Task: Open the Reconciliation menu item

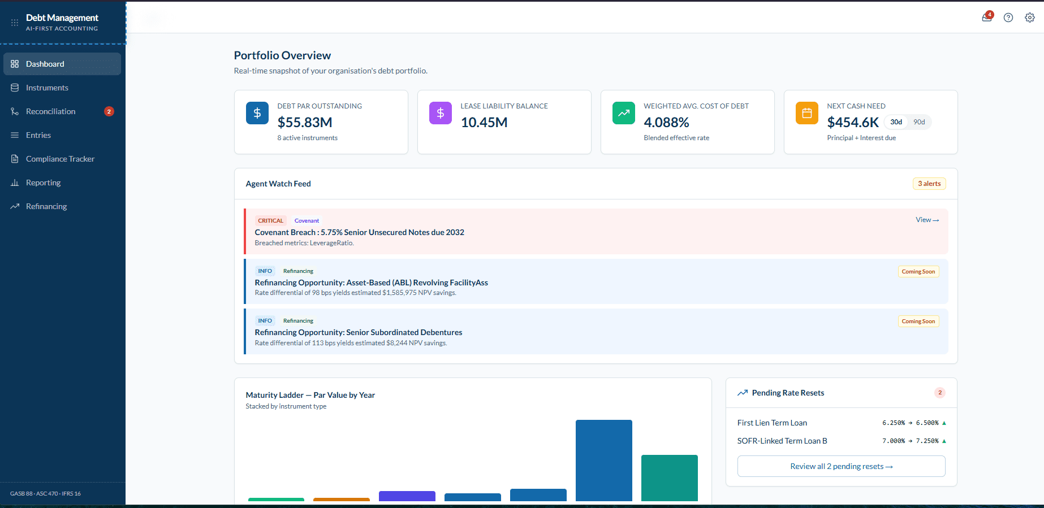Action: 62,111
